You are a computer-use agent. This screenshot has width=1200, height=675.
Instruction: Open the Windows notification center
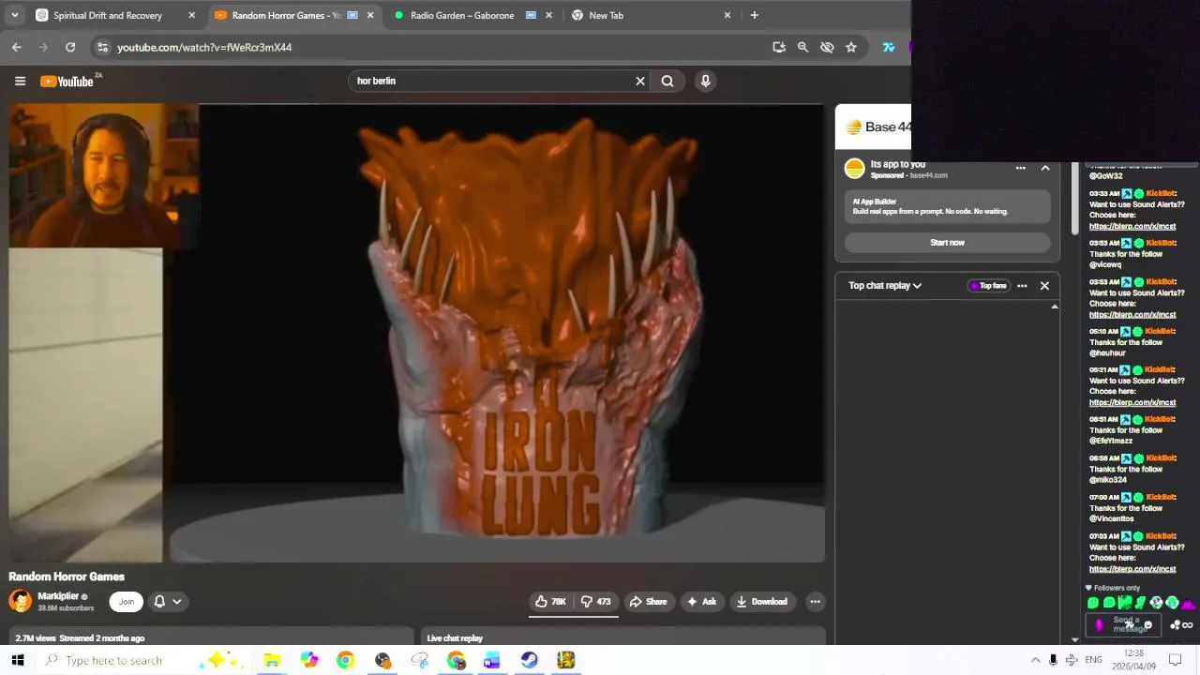[1176, 660]
